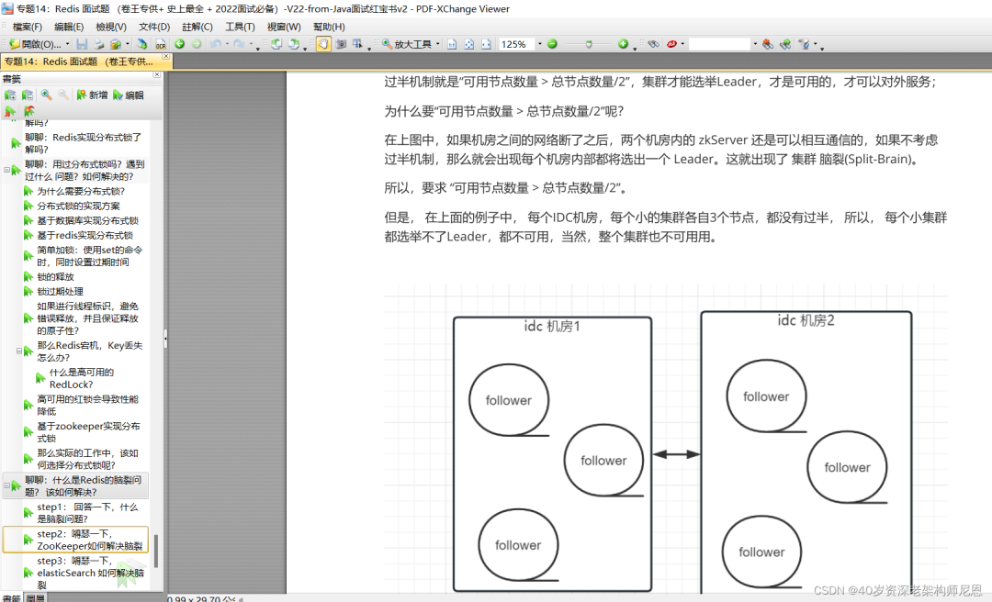Open the zoom percentage dropdown arrow
The image size is (992, 602).
[540, 44]
